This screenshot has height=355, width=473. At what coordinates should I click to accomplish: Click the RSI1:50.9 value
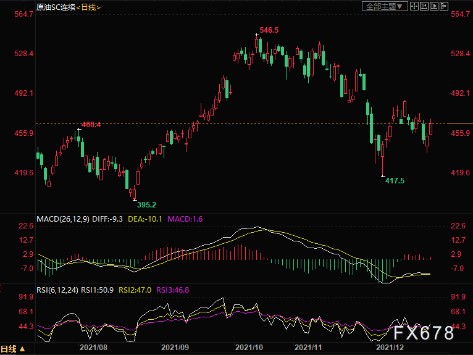(97, 290)
